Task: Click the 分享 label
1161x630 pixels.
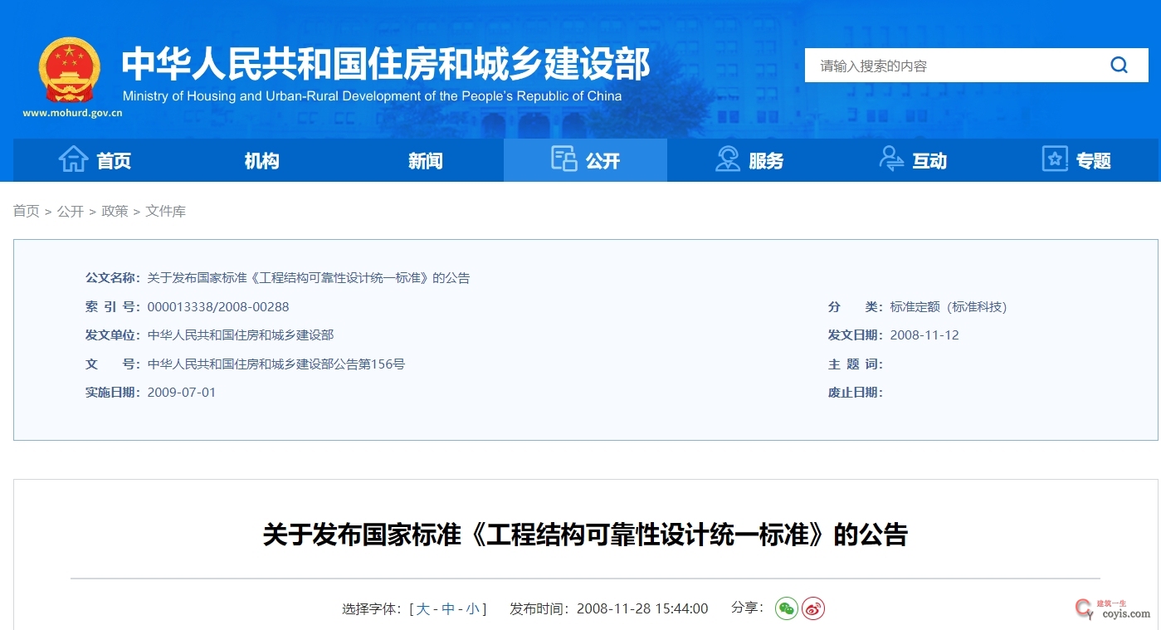Action: 747,608
